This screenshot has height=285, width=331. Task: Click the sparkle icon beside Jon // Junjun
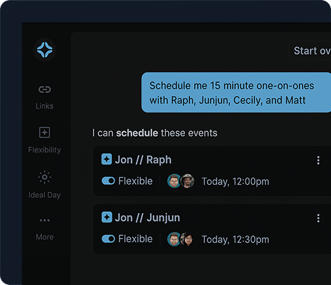point(107,217)
